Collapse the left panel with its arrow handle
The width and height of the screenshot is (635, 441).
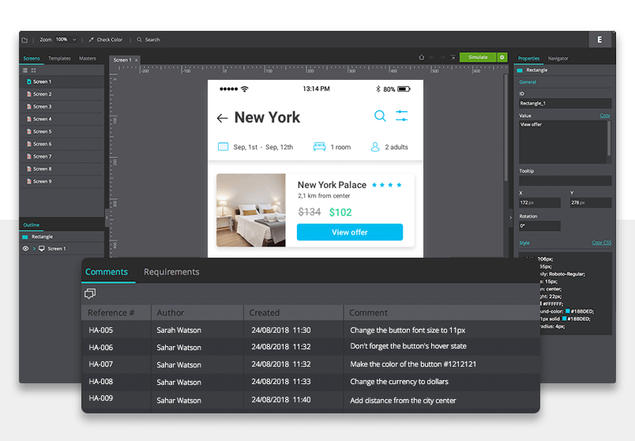click(107, 217)
